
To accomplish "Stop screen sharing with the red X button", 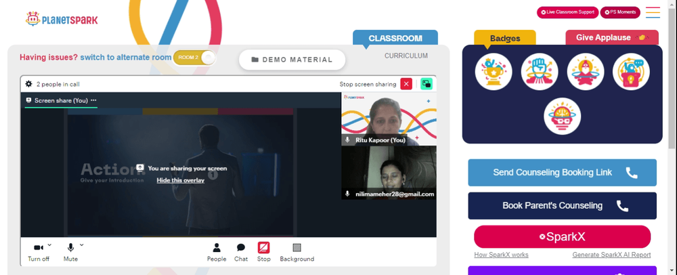I will coord(406,84).
